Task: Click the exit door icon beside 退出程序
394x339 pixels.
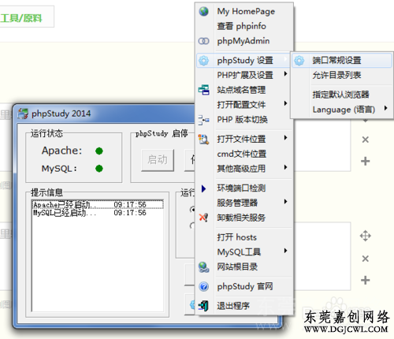Action: (203, 306)
